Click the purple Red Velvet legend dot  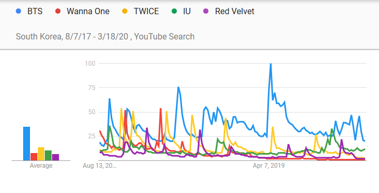pos(206,11)
